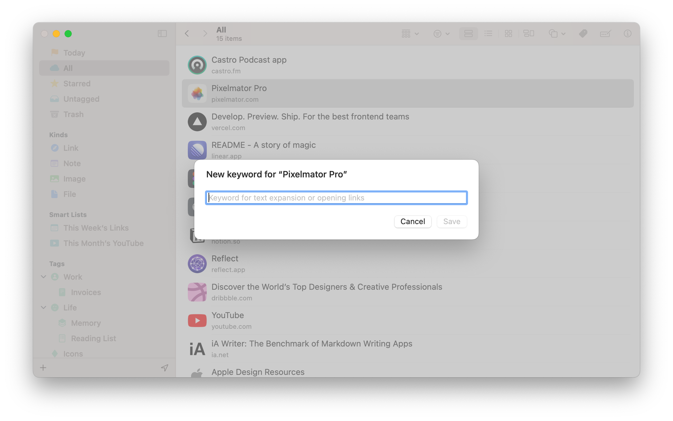Image resolution: width=673 pixels, height=421 pixels.
Task: Click the plus icon at sidebar bottom
Action: coord(43,367)
